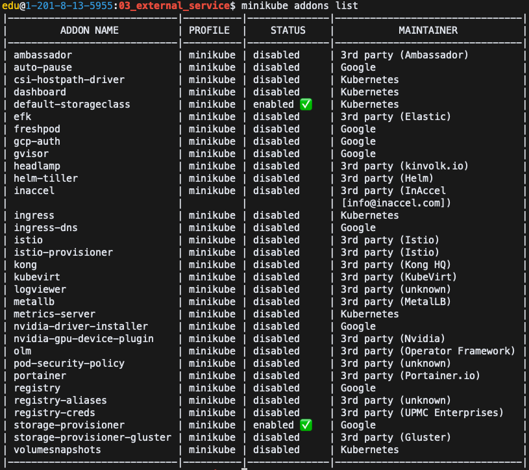Select the 'nvidia-gpu-device-plugin' addon name

pyautogui.click(x=84, y=338)
